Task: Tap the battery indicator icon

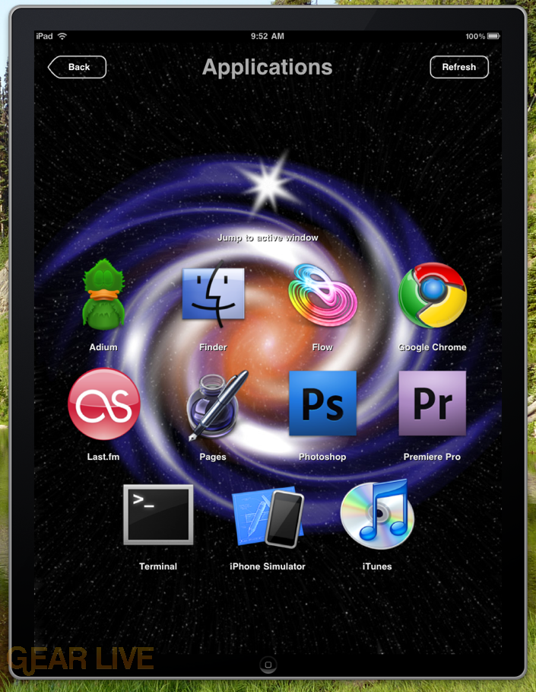Action: click(x=493, y=37)
